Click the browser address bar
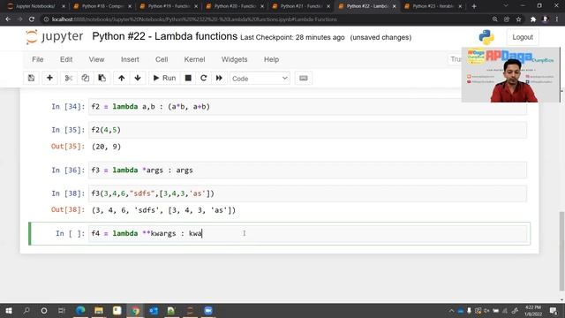This screenshot has width=565, height=318. click(x=267, y=19)
